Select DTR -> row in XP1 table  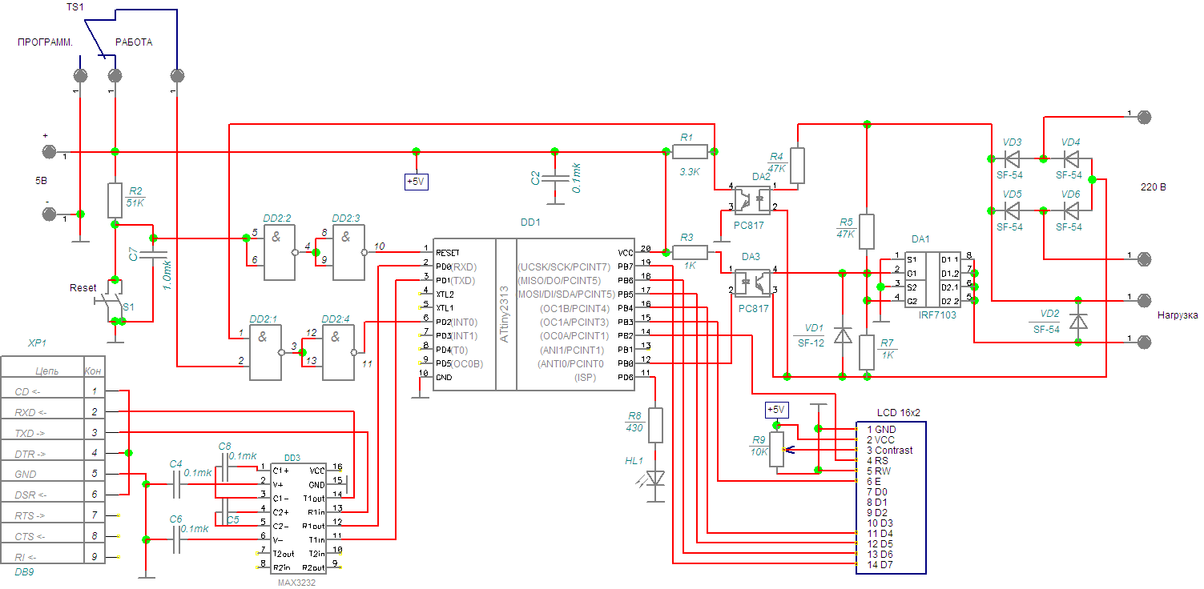pos(54,454)
